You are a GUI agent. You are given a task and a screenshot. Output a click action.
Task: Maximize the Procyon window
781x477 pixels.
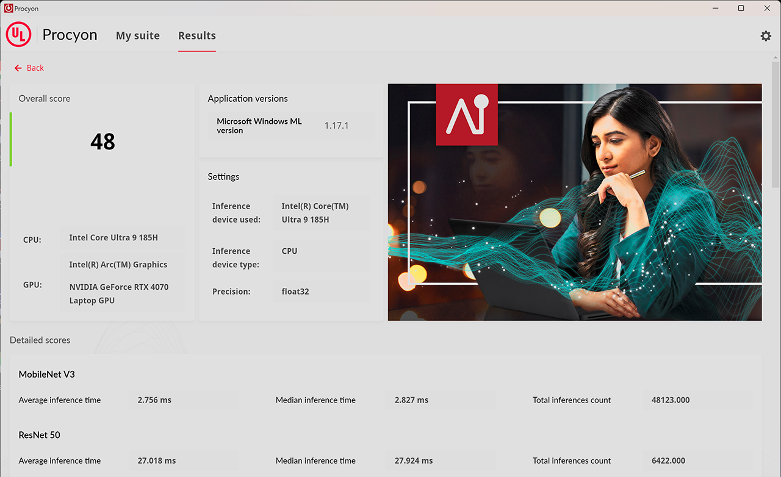741,9
